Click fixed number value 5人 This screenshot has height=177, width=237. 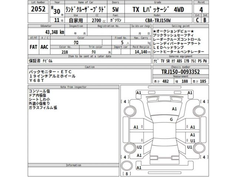coord(125,43)
